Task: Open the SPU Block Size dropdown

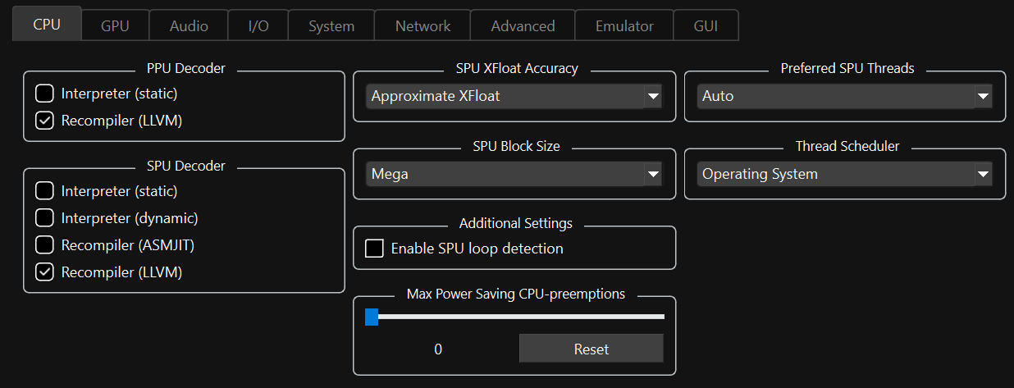Action: point(514,174)
